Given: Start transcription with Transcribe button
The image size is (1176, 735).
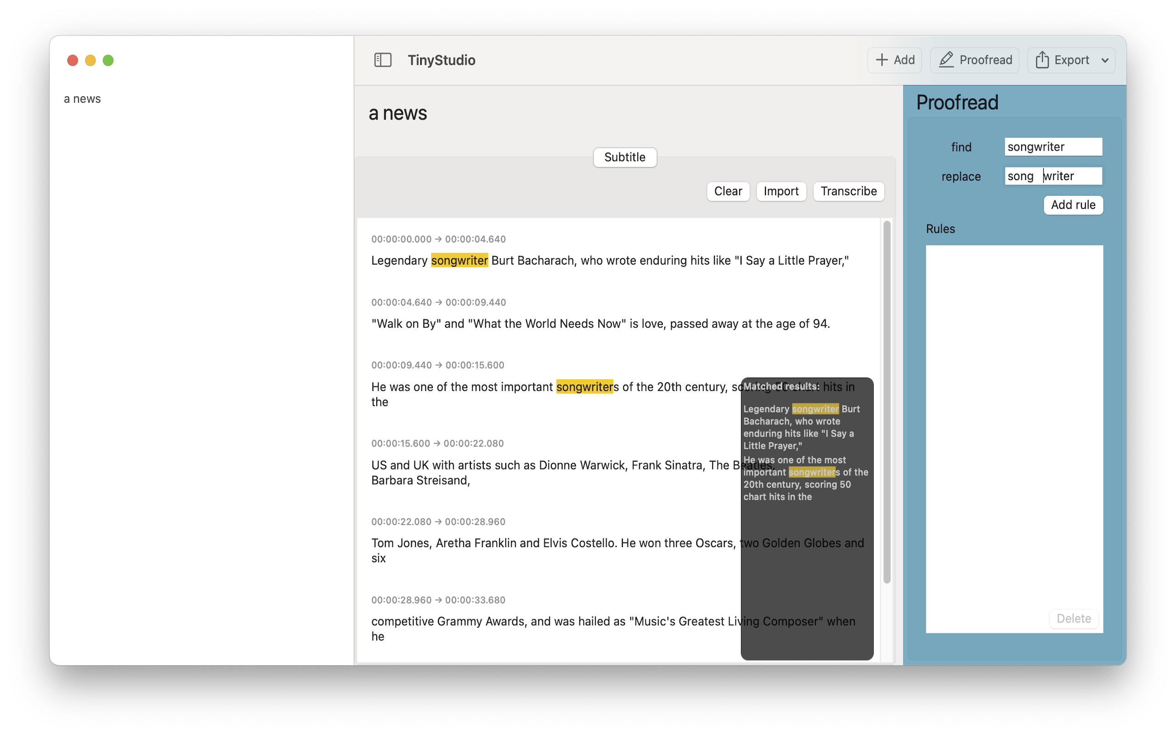Looking at the screenshot, I should tap(848, 191).
